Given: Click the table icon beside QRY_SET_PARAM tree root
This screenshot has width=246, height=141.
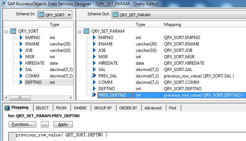Looking at the screenshot, I should pyautogui.click(x=86, y=31).
